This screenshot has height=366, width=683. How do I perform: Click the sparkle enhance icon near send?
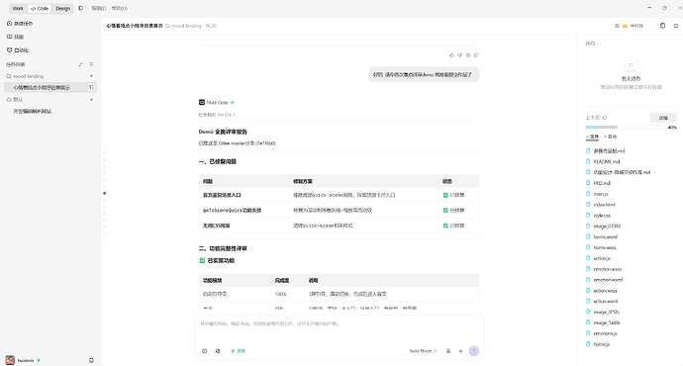coord(461,351)
